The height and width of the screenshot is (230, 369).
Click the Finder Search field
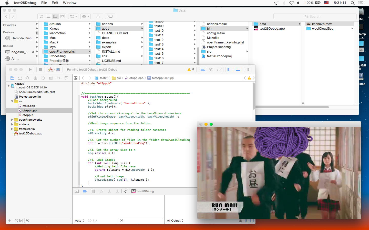click(315, 16)
